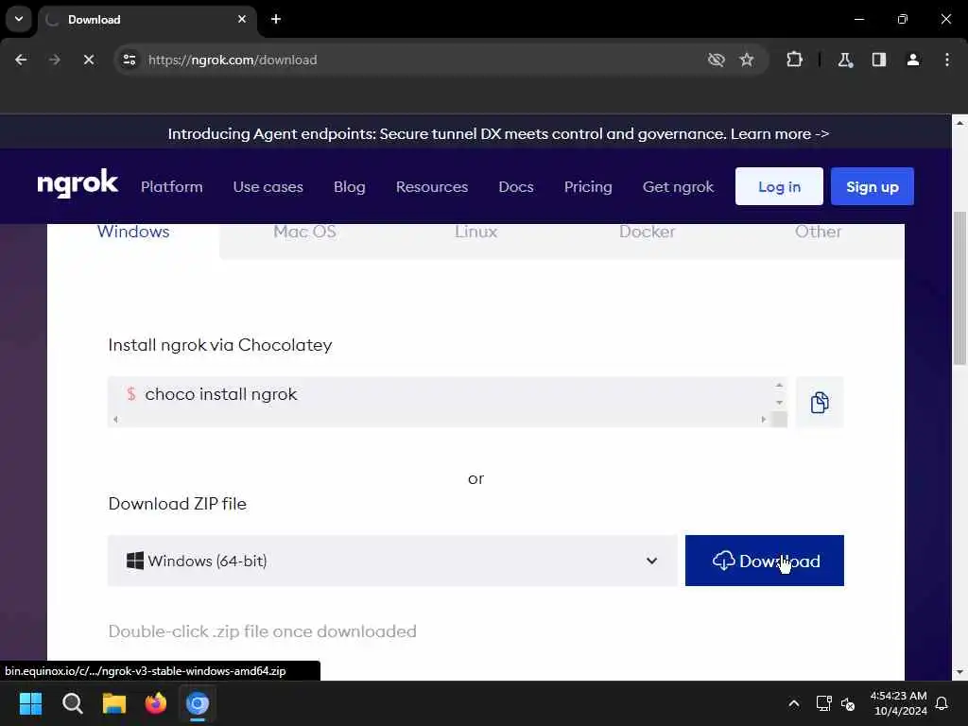Image resolution: width=968 pixels, height=726 pixels.
Task: Go to the Pricing page
Action: (x=588, y=186)
